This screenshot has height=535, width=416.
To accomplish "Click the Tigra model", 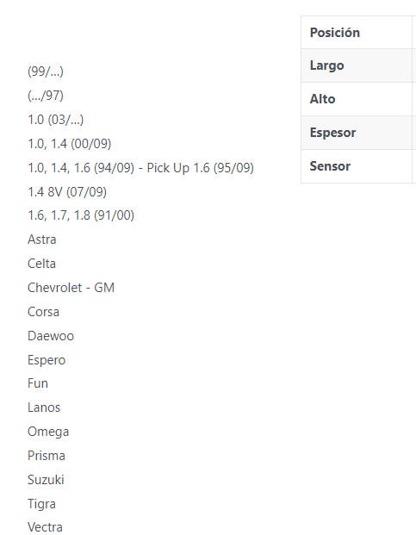I will click(x=41, y=504).
